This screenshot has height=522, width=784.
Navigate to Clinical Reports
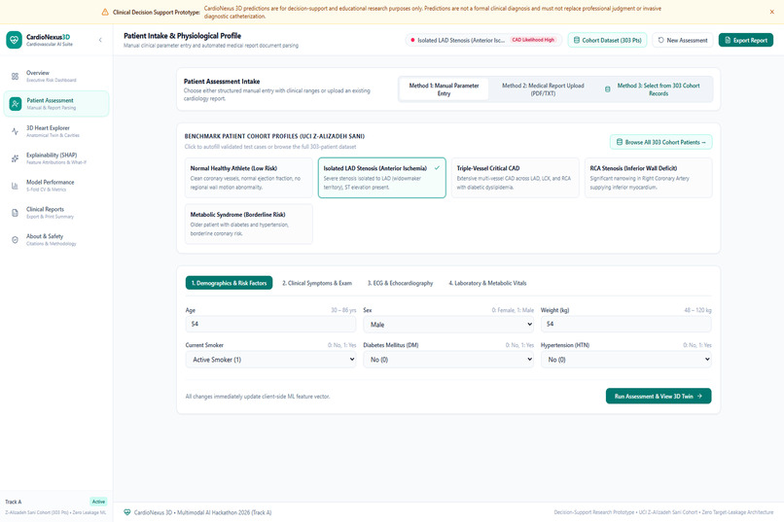(x=56, y=213)
